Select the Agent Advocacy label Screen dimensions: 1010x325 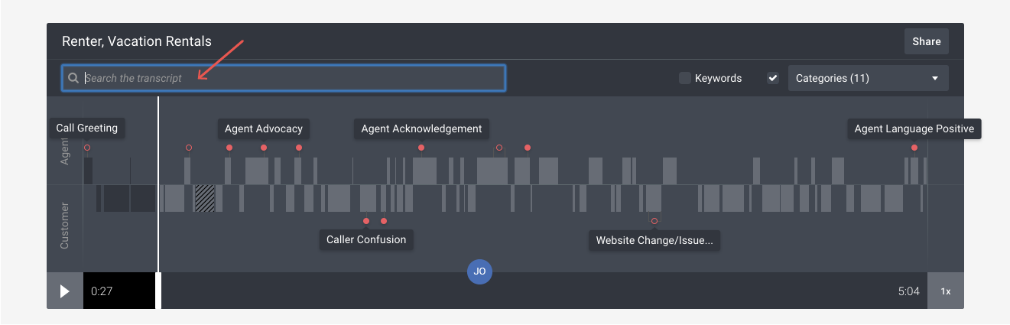click(264, 128)
